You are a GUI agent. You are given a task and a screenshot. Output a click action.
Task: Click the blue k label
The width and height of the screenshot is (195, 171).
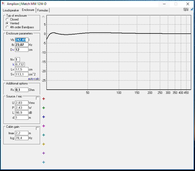(13, 65)
